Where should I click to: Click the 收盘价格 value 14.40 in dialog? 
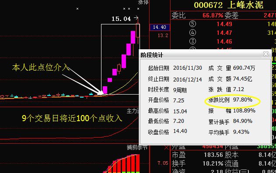click(x=180, y=131)
